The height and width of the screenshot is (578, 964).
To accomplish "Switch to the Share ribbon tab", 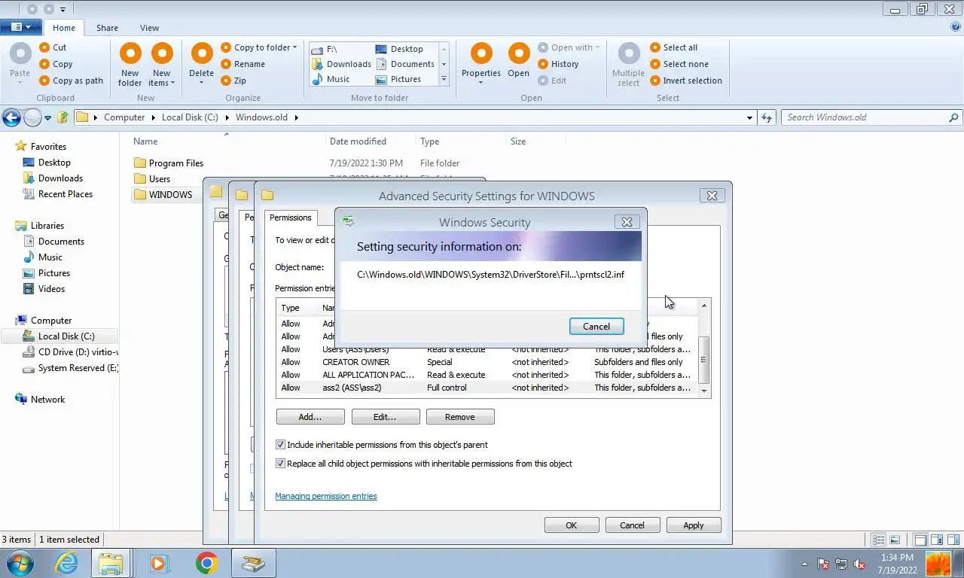I will (107, 28).
